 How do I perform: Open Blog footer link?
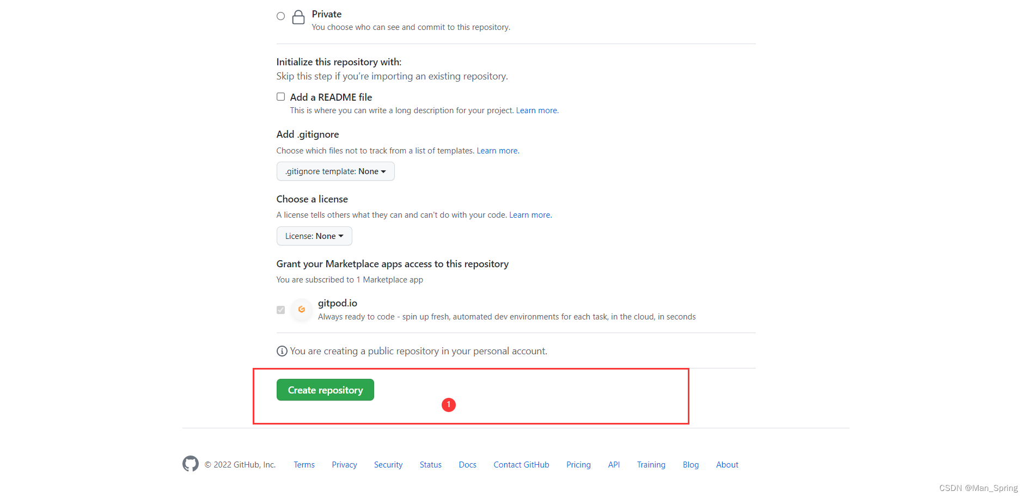[691, 465]
